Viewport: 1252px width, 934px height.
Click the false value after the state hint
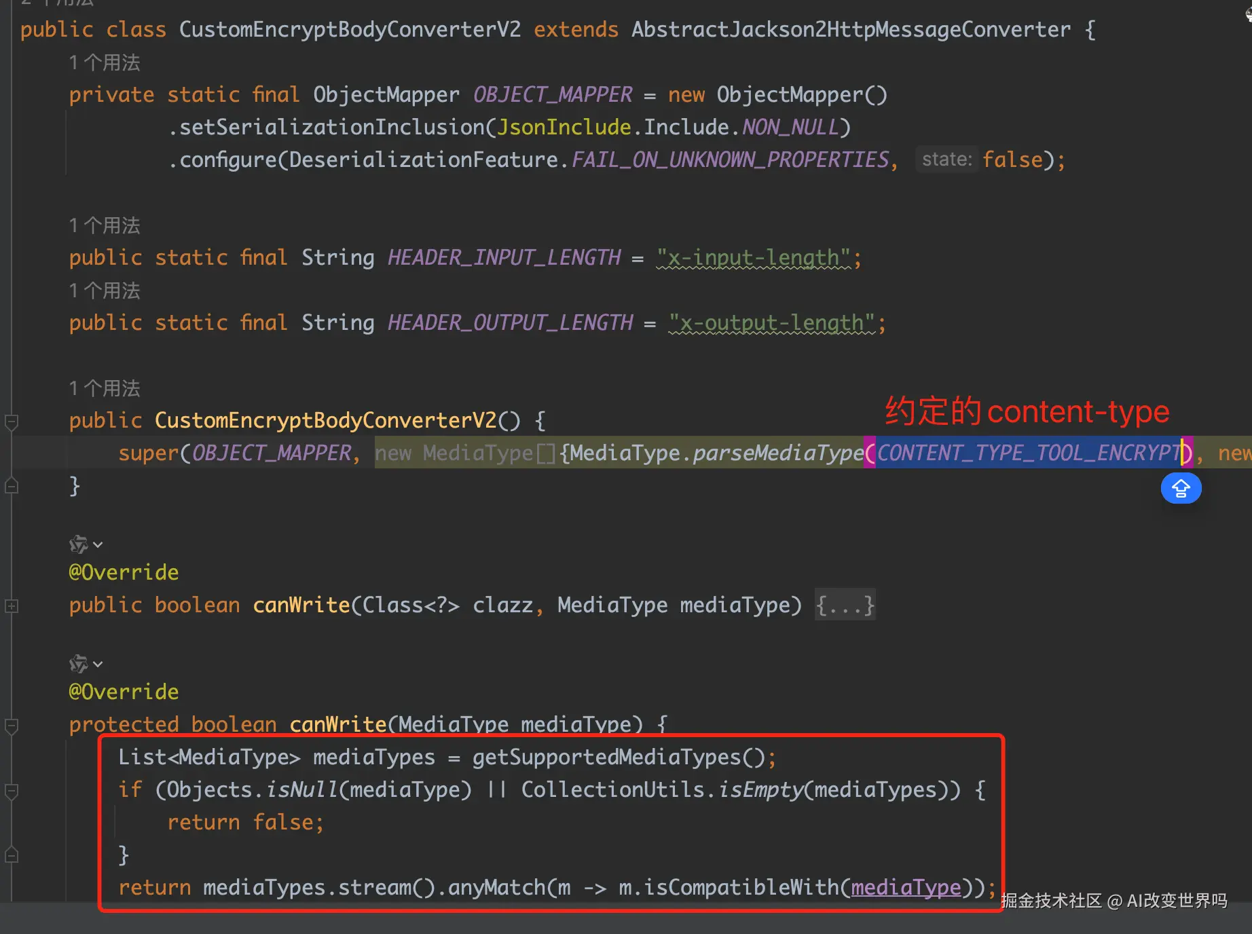click(1012, 160)
